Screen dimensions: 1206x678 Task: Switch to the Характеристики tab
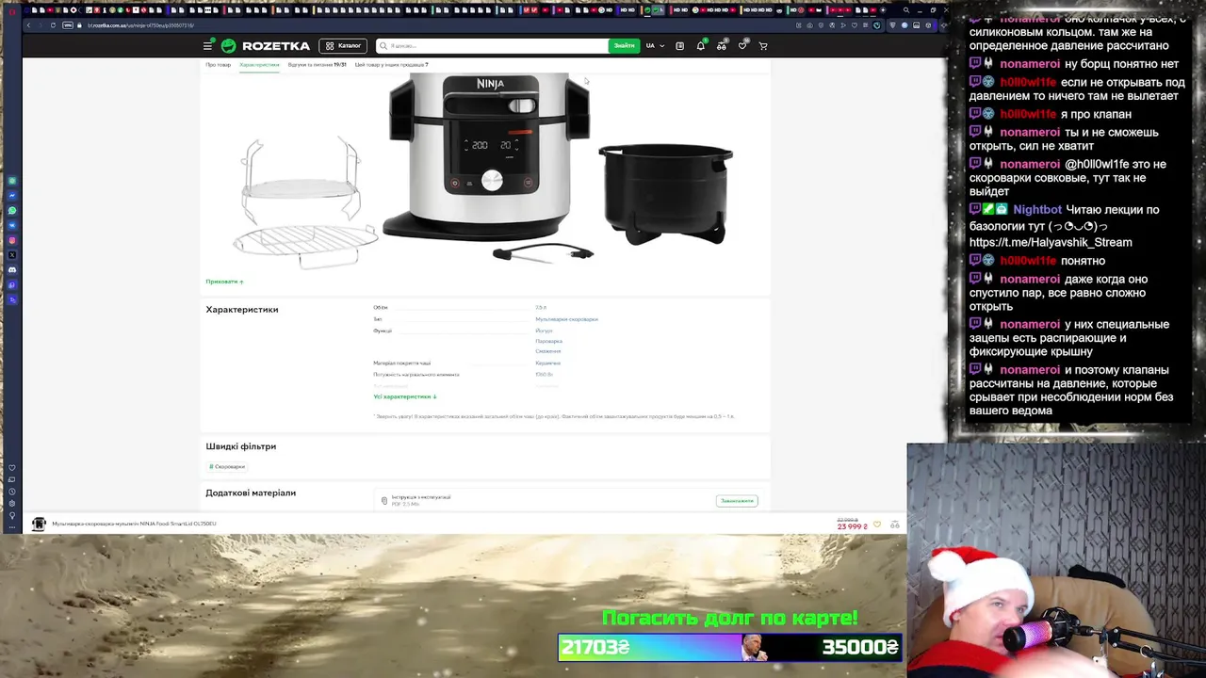[x=259, y=65]
